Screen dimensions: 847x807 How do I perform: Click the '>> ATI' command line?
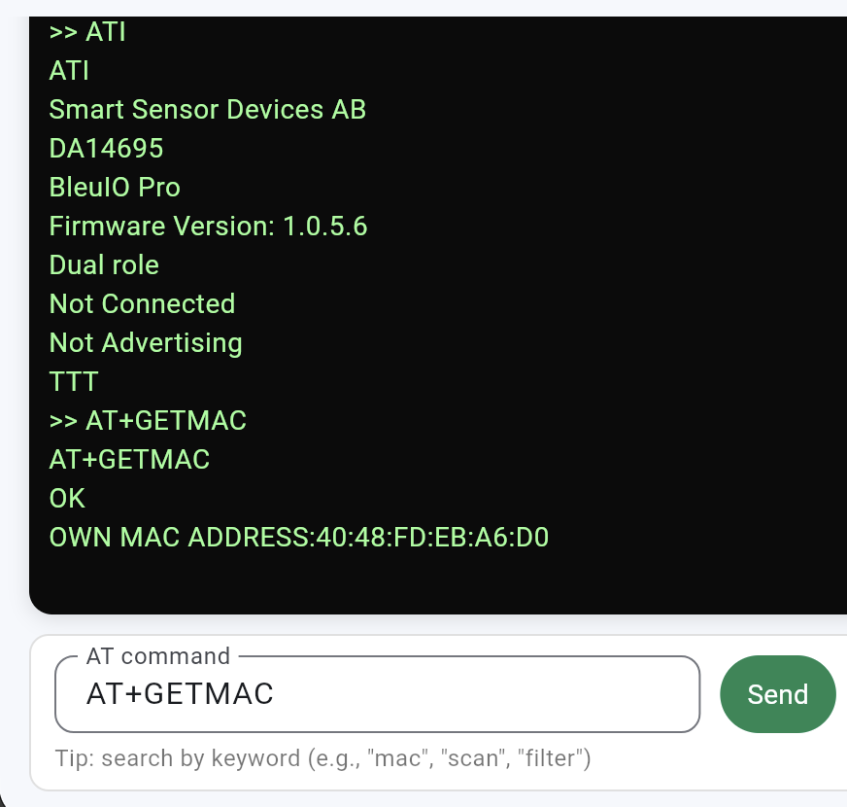point(87,32)
